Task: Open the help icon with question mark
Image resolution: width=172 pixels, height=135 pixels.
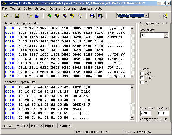Action: pos(165,16)
